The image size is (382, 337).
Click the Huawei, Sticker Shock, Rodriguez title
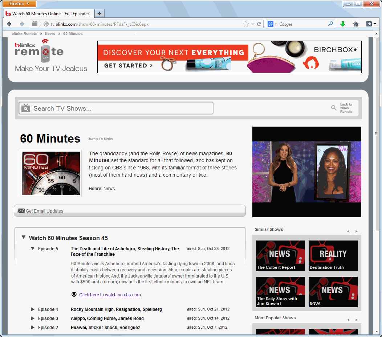point(106,327)
